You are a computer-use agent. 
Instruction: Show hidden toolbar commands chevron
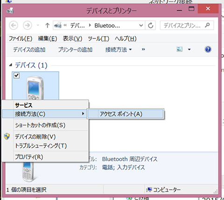pyautogui.click(x=143, y=50)
